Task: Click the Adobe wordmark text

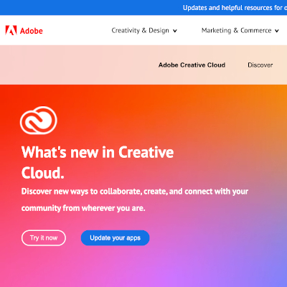Action: tap(32, 31)
